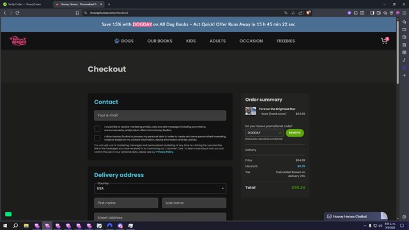Viewport: 409px width, 230px height.
Task: Open the music note sidebar icon
Action: coord(404,60)
